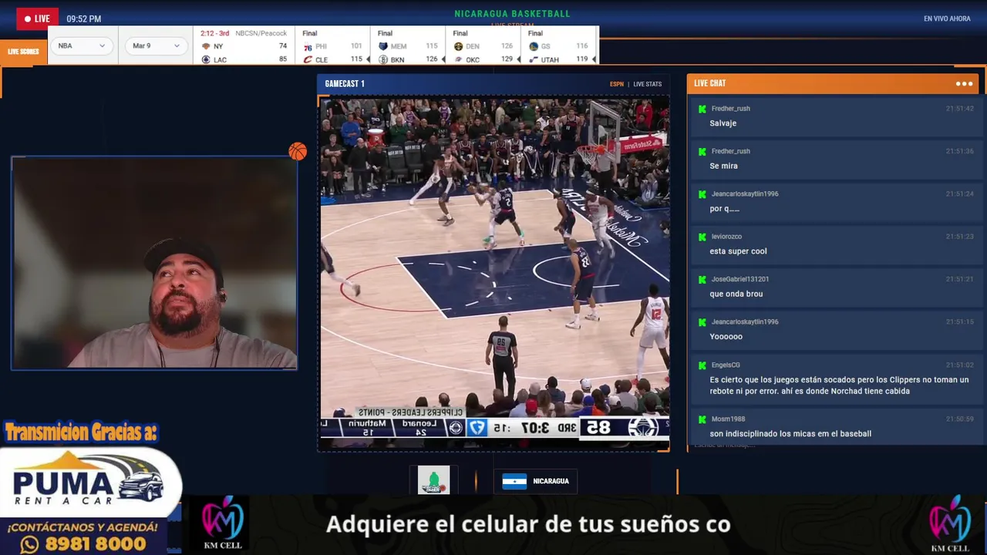Click the KM Cell logo at bottom left
This screenshot has height=555, width=987.
[x=222, y=523]
